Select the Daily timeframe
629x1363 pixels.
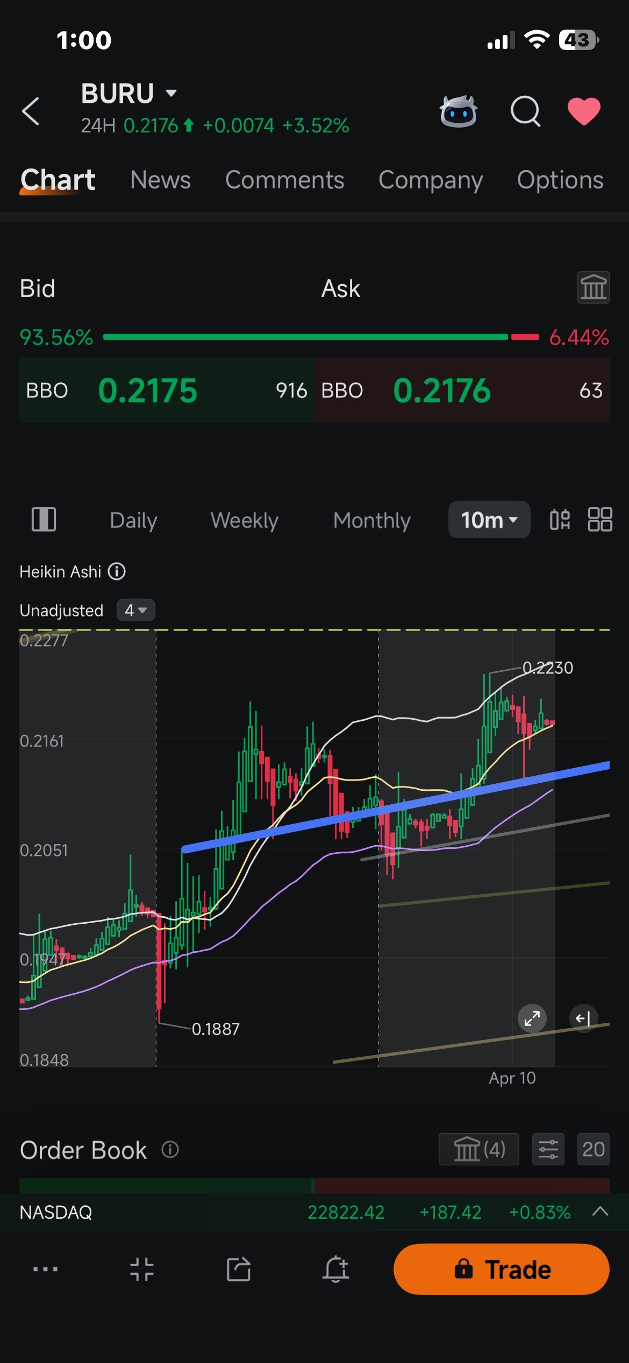133,521
